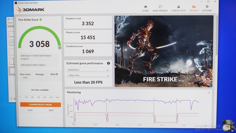Viewport: 236px width, 133px height.
Task: Click the vertical scrollbar of the results page
Action: pos(217,35)
